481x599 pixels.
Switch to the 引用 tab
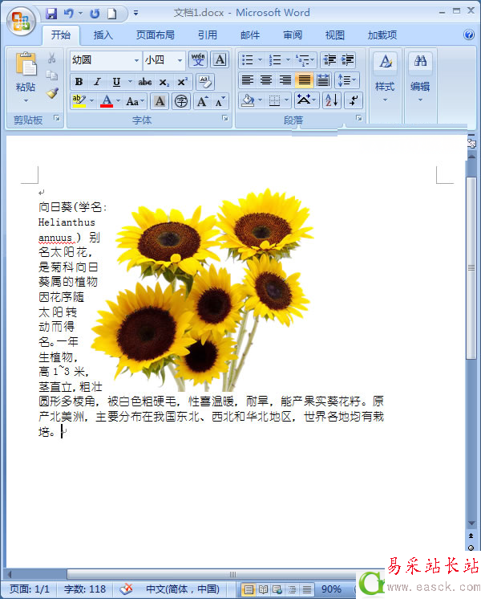pos(207,35)
